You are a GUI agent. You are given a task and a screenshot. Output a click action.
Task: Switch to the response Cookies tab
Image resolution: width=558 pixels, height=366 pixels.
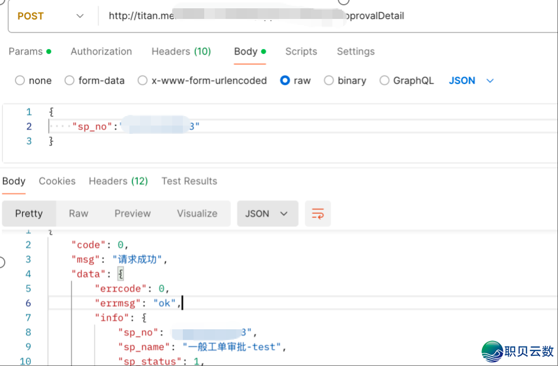click(57, 181)
